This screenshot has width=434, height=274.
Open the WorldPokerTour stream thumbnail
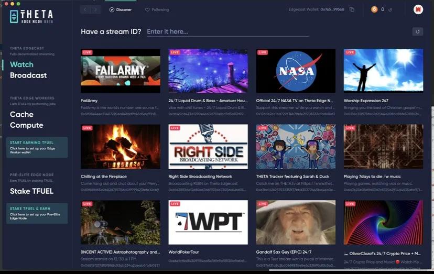pos(208,222)
